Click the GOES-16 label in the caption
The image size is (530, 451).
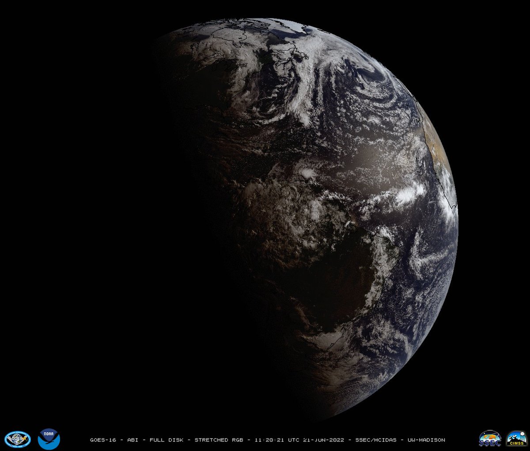pos(102,440)
